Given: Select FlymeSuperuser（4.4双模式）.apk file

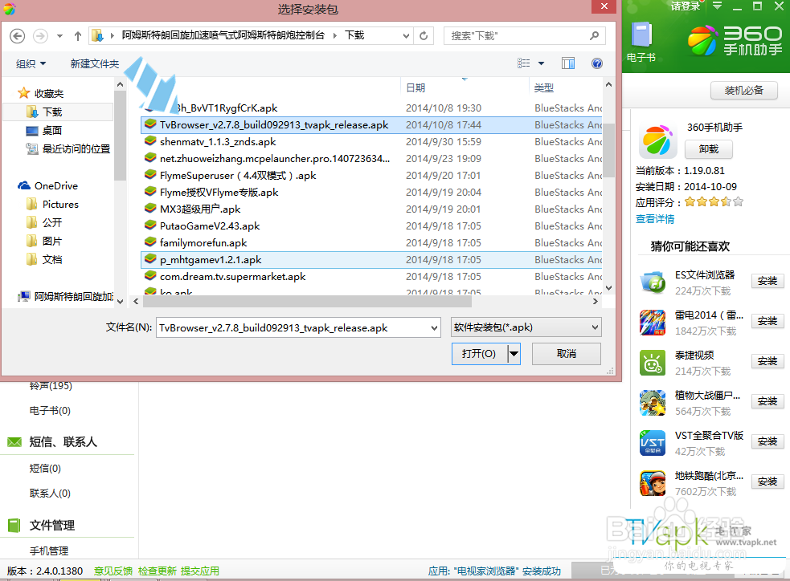Looking at the screenshot, I should click(x=371, y=176).
